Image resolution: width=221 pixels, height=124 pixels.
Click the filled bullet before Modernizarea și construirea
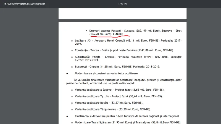pyautogui.click(x=67, y=73)
